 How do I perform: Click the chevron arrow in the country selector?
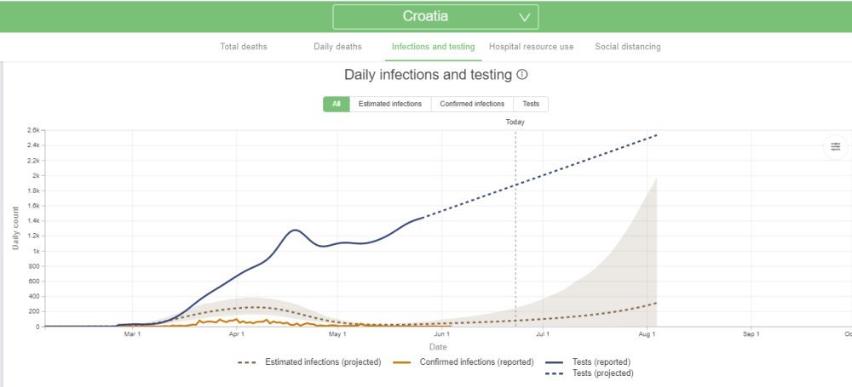pos(526,17)
